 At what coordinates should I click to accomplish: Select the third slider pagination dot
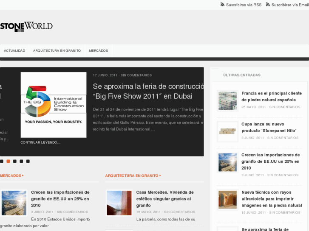pos(15,161)
